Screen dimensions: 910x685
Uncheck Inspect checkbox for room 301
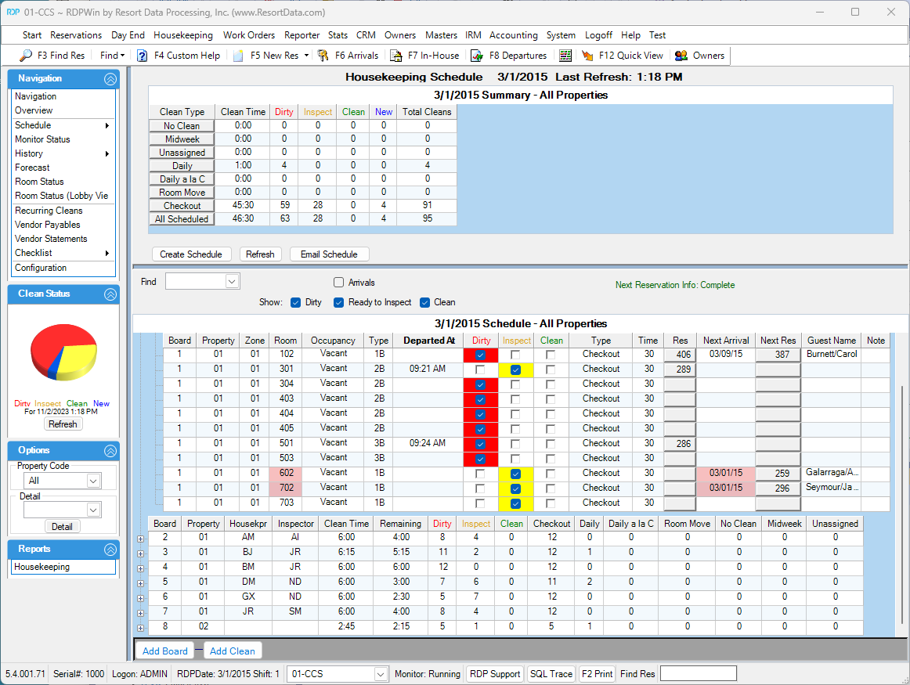pos(515,370)
